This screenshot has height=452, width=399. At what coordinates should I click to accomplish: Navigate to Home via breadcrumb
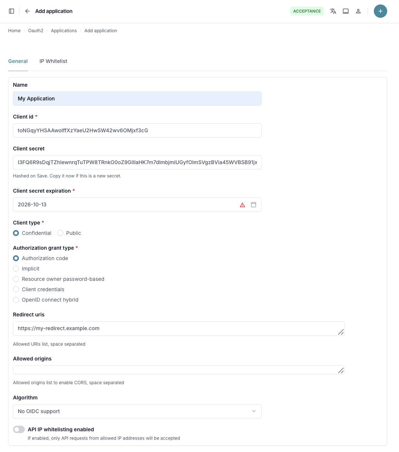click(14, 31)
